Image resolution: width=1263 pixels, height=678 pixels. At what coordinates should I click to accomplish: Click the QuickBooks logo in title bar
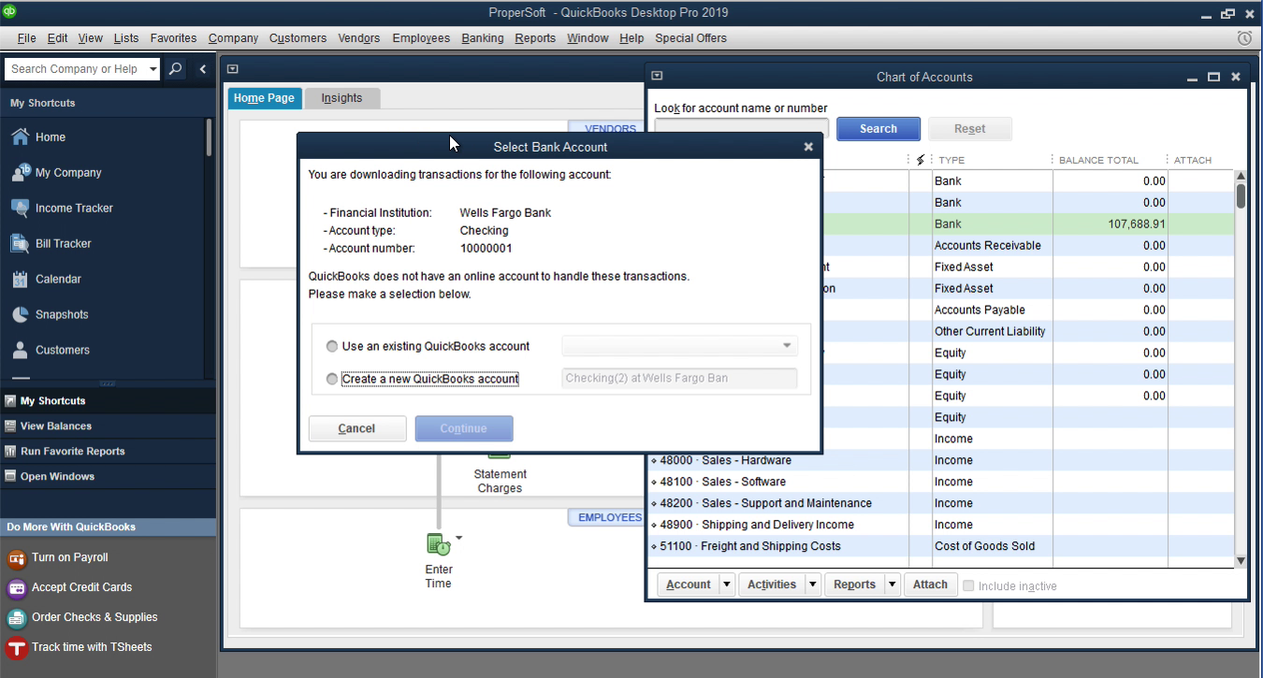(9, 11)
